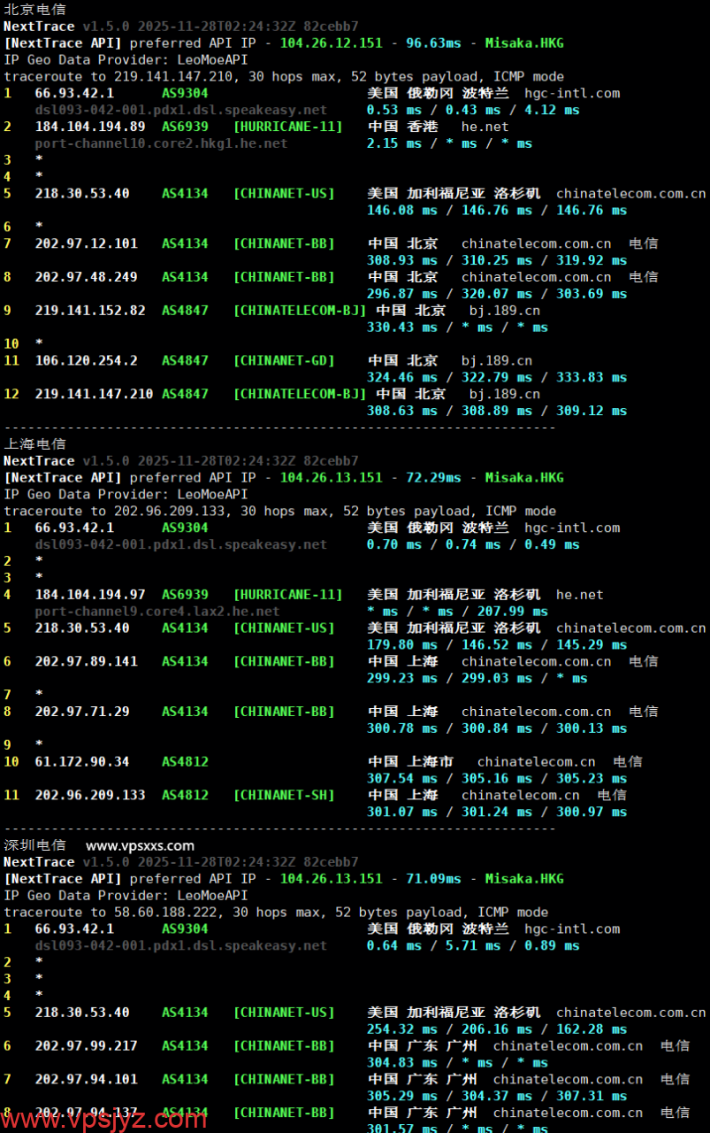Select hop IP 61.172.90.34

[x=82, y=761]
